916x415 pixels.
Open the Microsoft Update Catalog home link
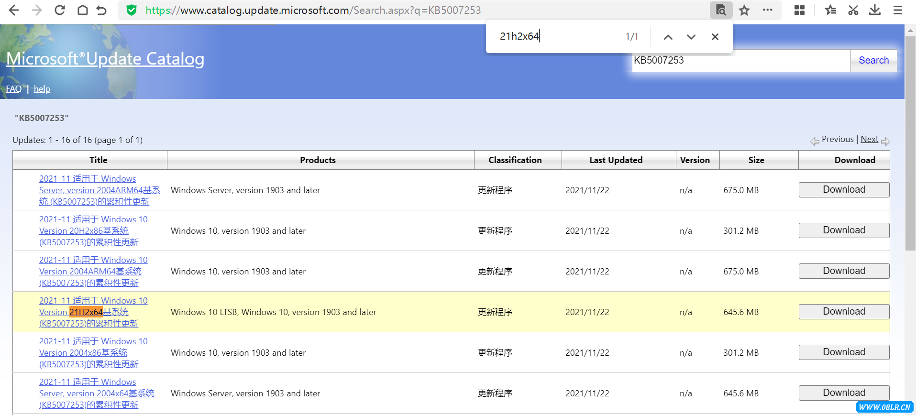click(105, 59)
